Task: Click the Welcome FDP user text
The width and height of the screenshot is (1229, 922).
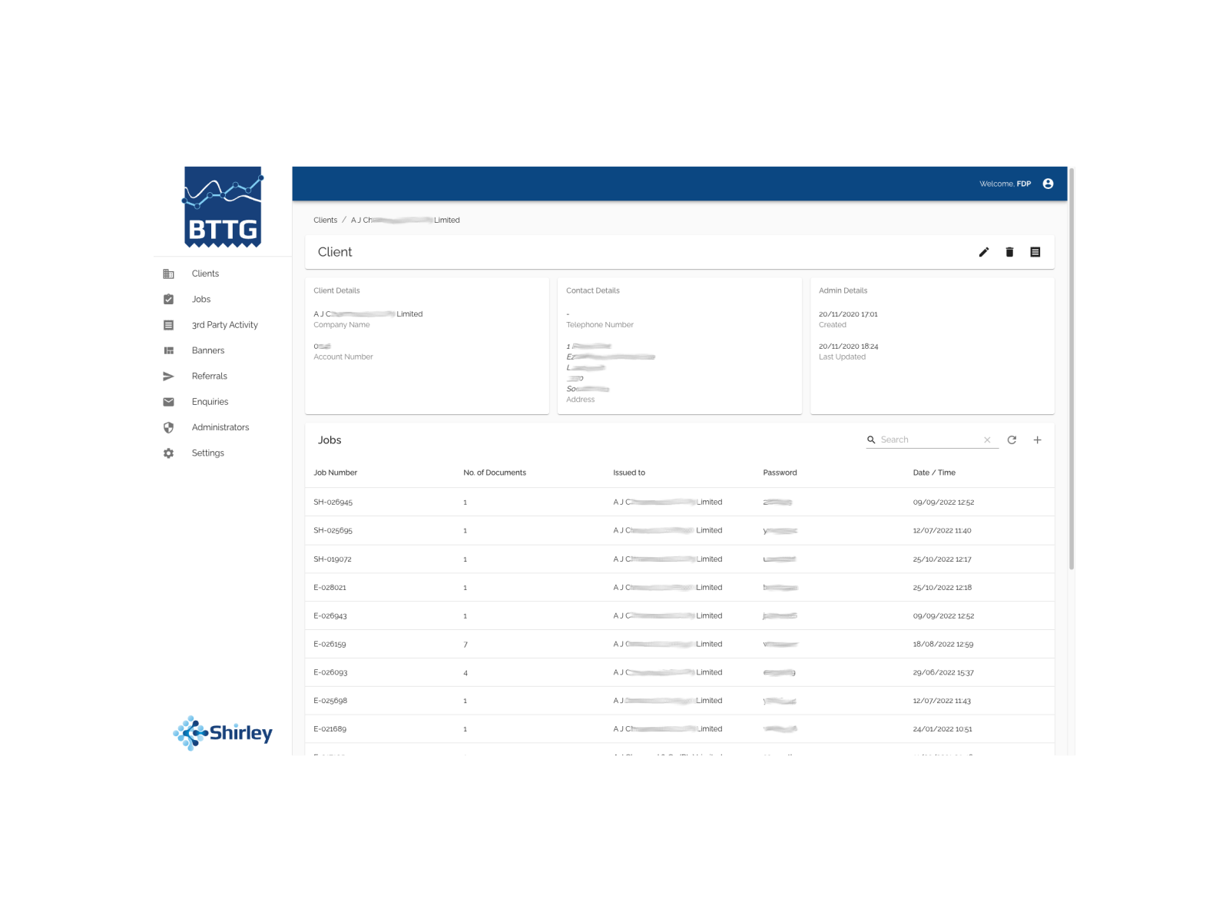Action: tap(1005, 184)
